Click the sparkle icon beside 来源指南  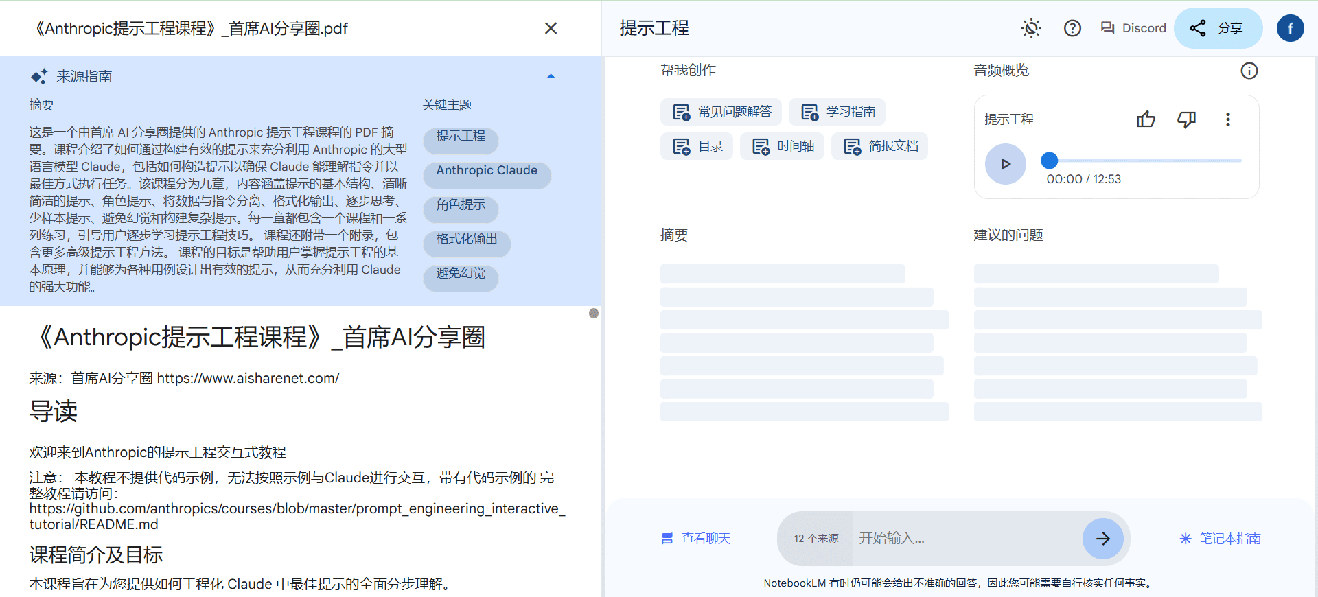click(39, 76)
